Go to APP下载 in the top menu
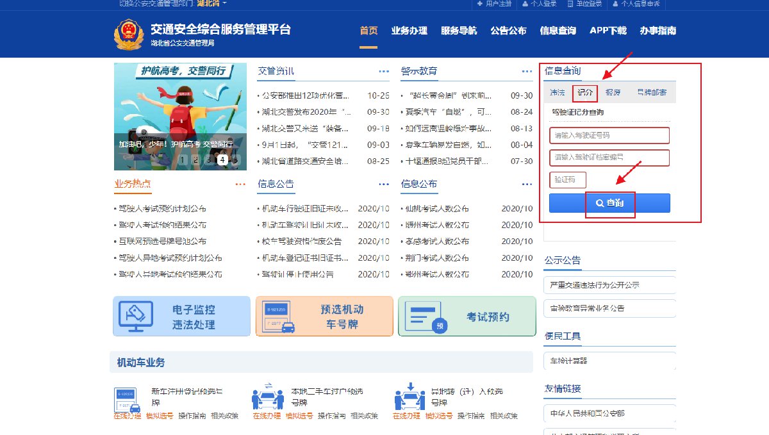This screenshot has width=769, height=435. [x=608, y=31]
